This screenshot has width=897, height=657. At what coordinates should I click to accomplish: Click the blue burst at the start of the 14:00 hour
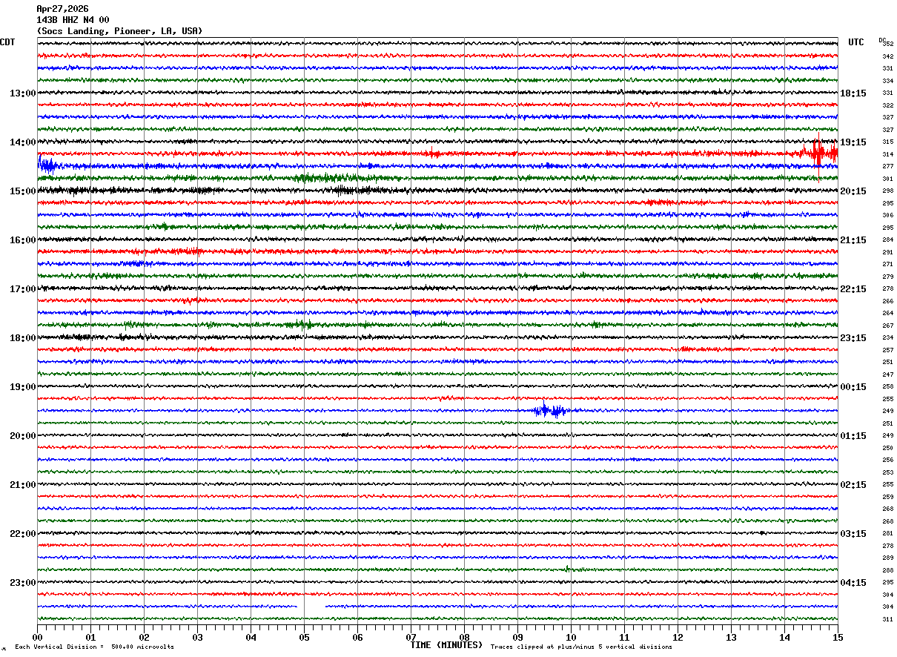(x=47, y=165)
